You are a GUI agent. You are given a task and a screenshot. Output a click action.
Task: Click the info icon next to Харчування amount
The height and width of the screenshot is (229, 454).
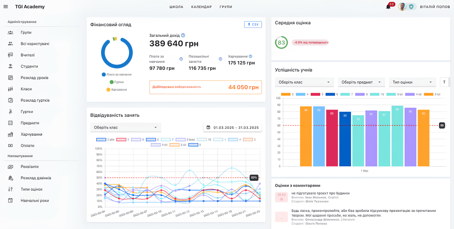[250, 57]
